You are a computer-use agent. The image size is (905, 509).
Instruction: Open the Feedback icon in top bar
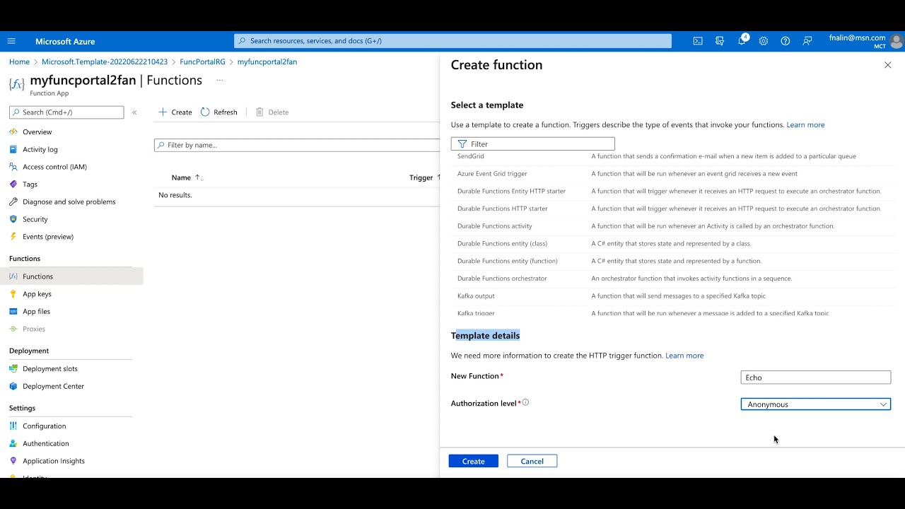807,41
